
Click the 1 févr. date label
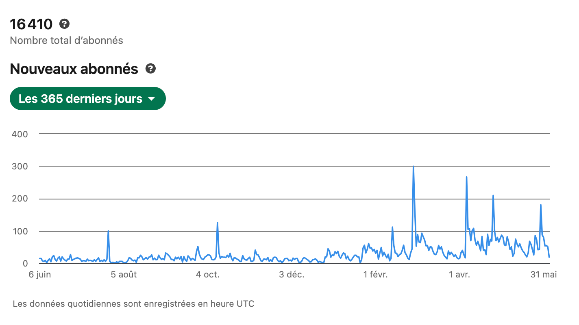(376, 275)
